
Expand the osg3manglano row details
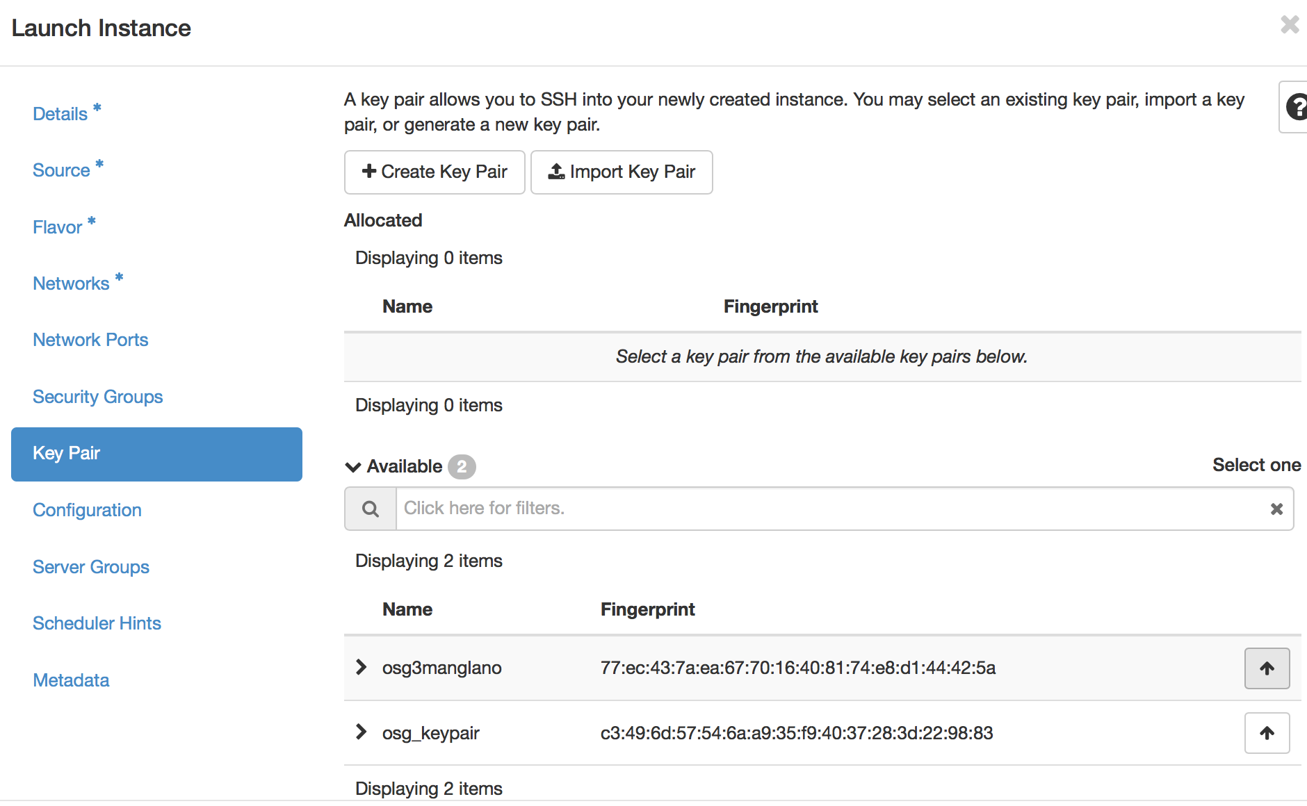(x=361, y=667)
